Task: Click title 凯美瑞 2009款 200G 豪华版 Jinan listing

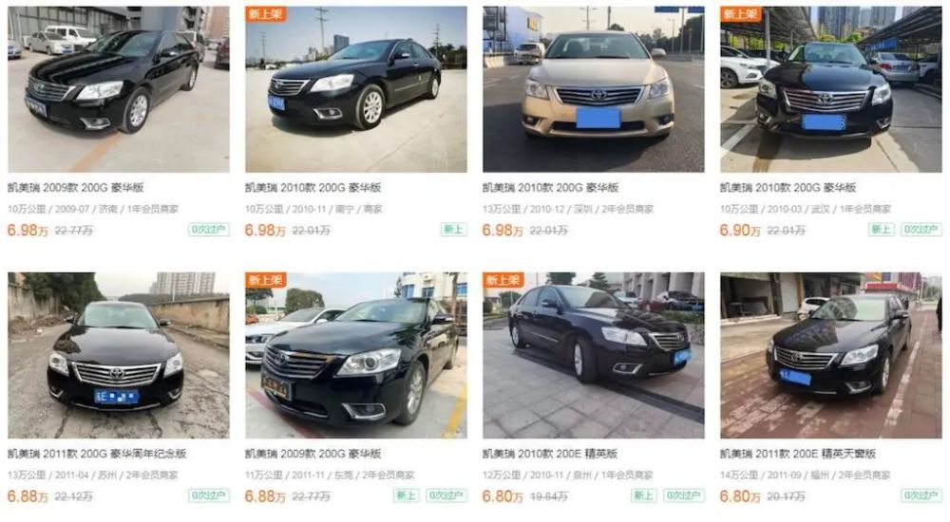Action: [76, 188]
